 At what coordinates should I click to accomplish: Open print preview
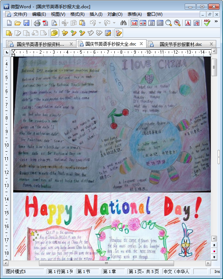(x=54, y=23)
